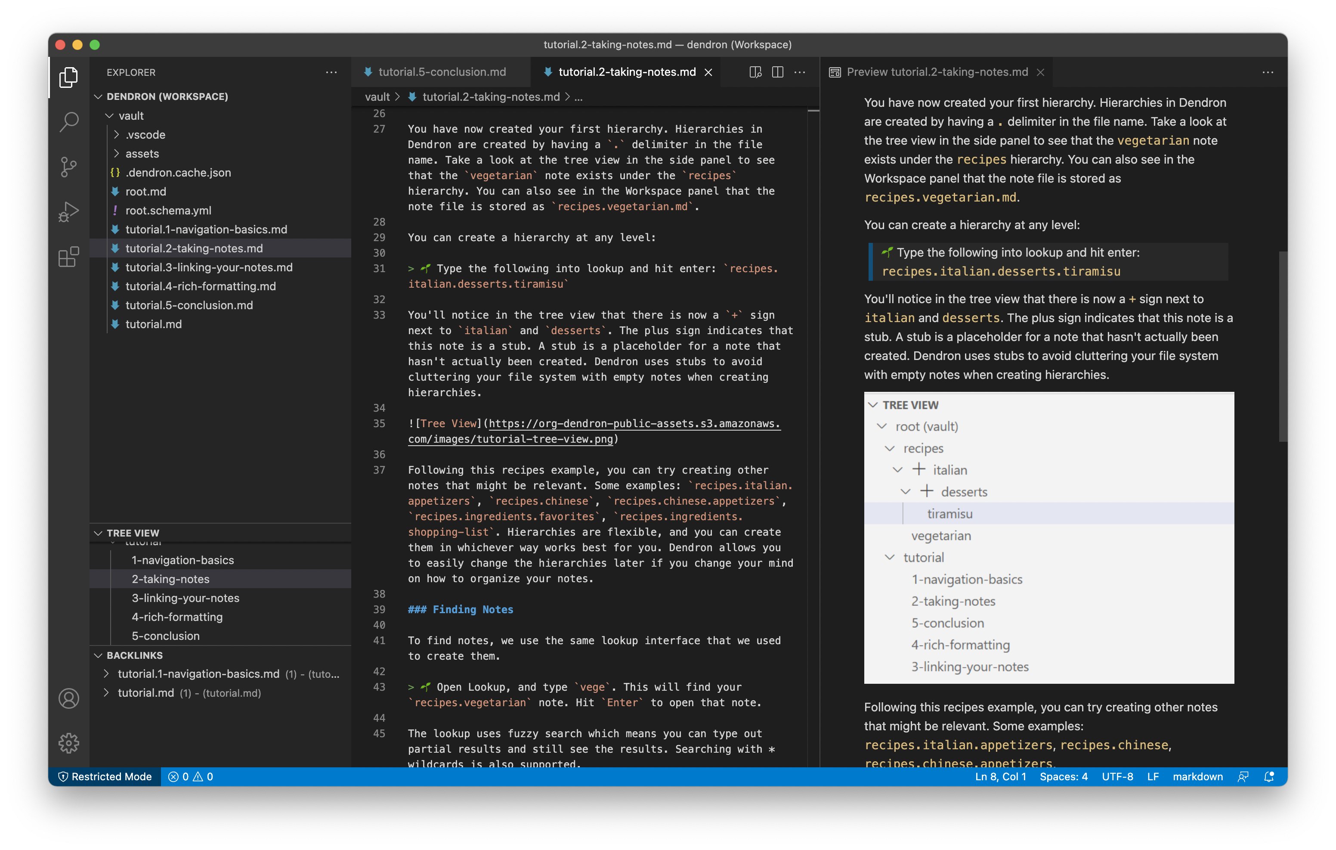Open the editor more actions menu
Image resolution: width=1336 pixels, height=850 pixels.
point(800,72)
